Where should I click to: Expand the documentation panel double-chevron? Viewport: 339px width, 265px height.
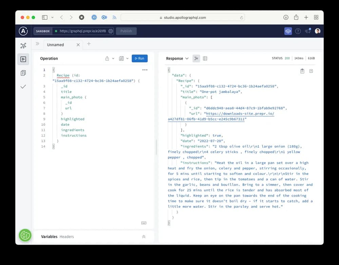pos(37,44)
